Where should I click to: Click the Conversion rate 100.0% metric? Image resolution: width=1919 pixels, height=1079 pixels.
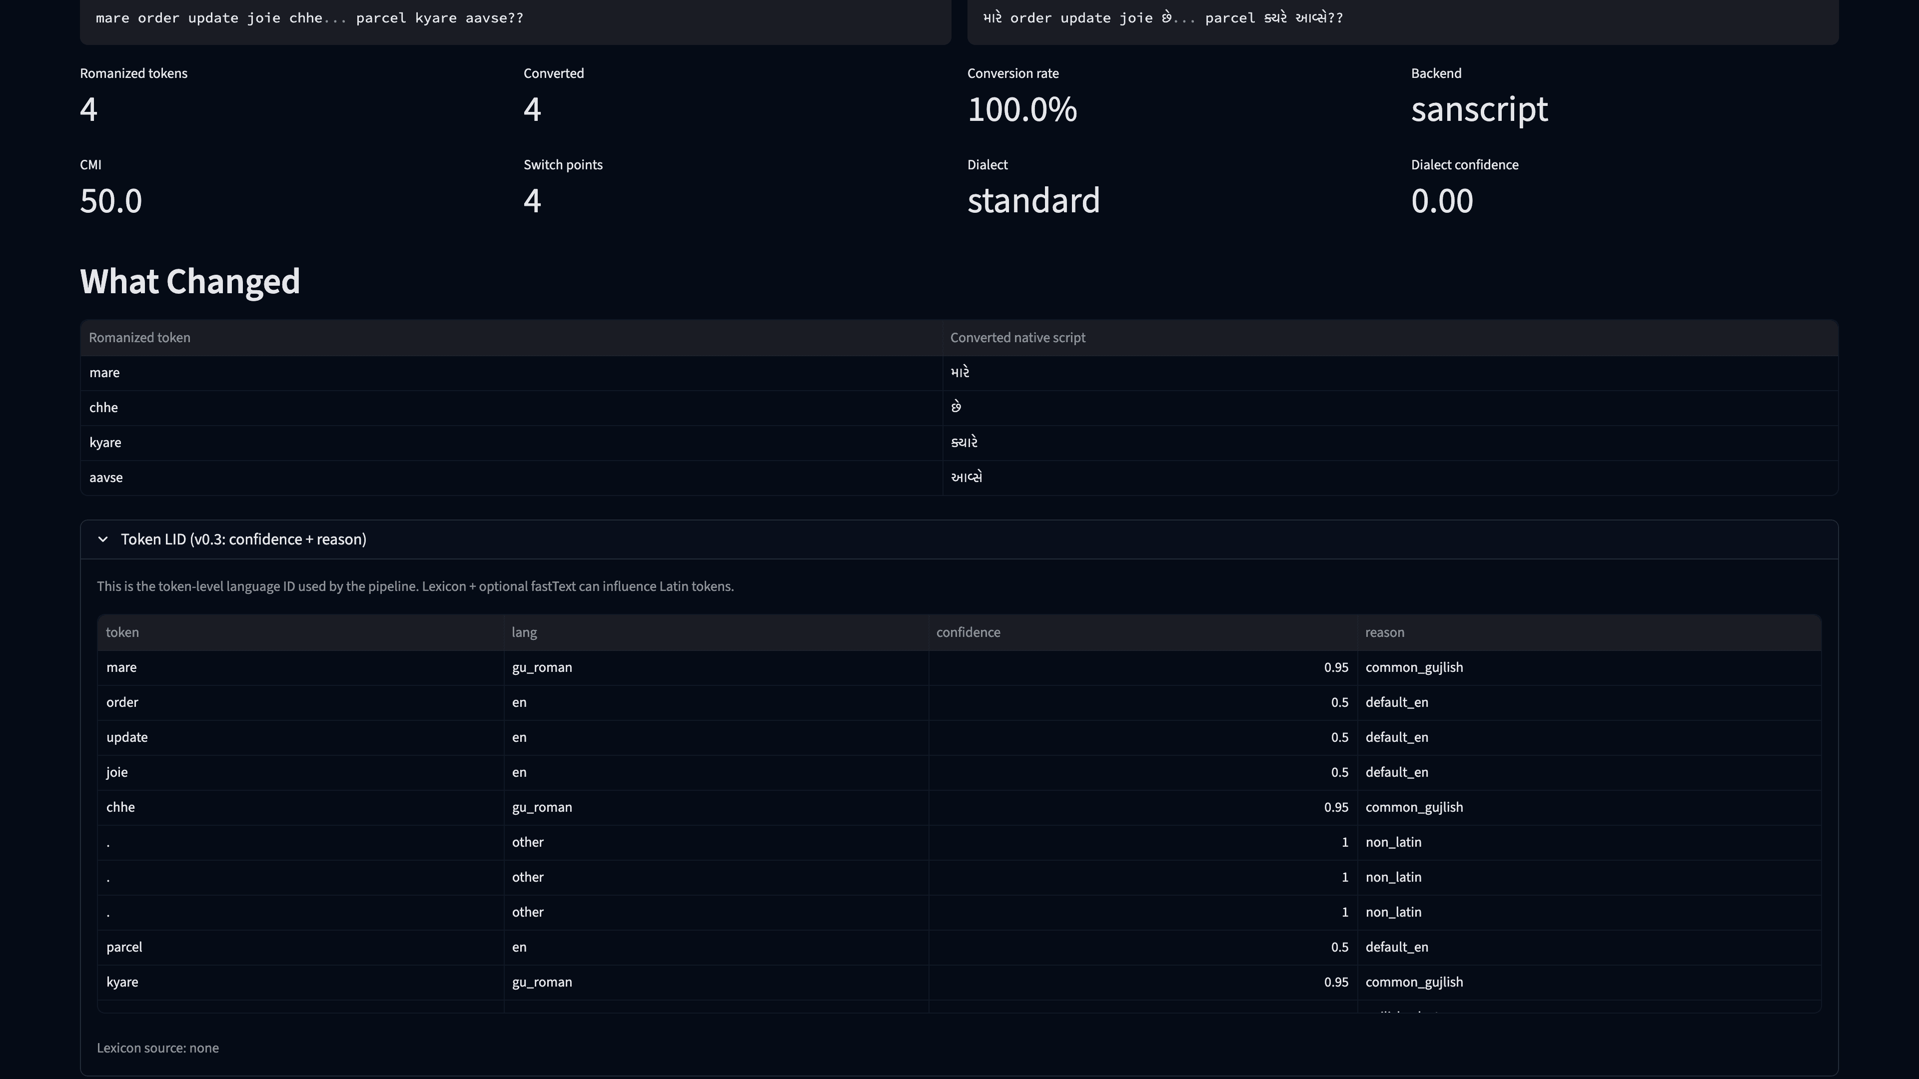[1021, 109]
